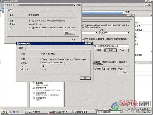The height and width of the screenshot is (115, 153).
Task: Click the system tray clock
Action: (x=149, y=112)
